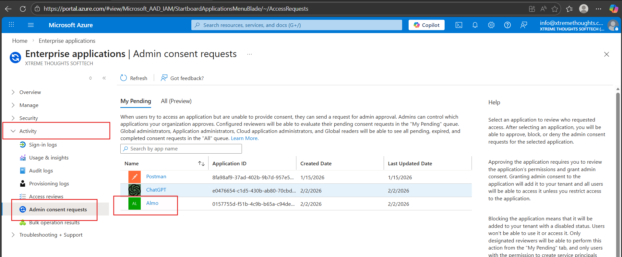Collapse the left navigation menu
Image resolution: width=622 pixels, height=257 pixels.
[x=104, y=78]
